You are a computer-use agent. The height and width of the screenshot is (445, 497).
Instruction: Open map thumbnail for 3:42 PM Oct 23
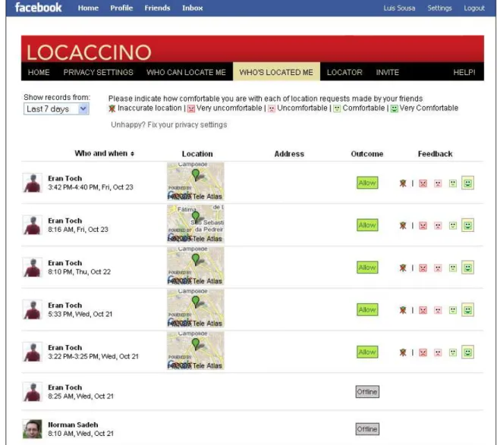point(196,181)
